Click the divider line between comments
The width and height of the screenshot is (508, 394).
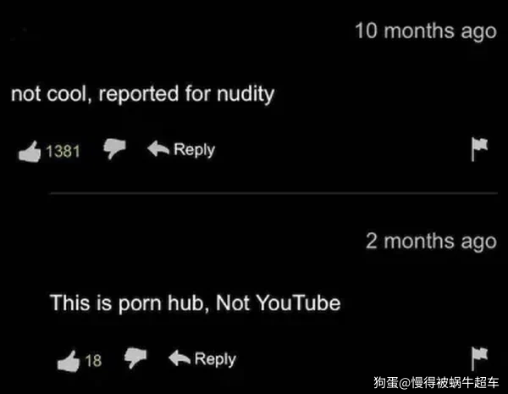pyautogui.click(x=273, y=193)
